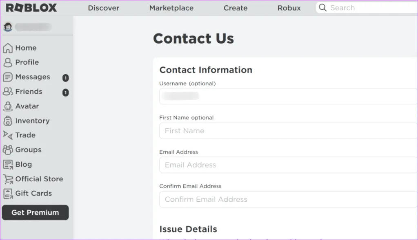Click the Blog icon in sidebar
Screen dimensions: 418x240
[8, 165]
